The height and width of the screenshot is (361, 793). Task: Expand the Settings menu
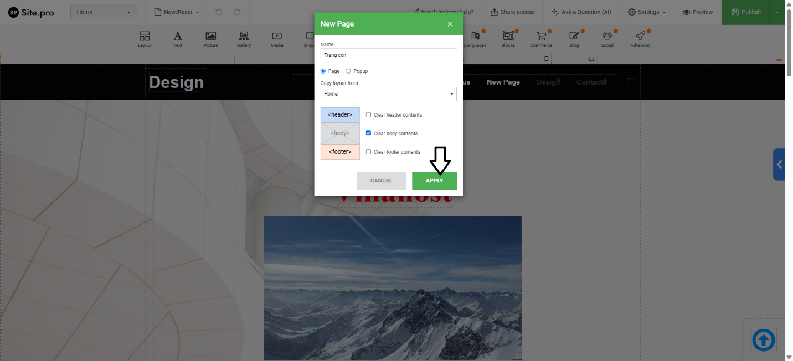click(x=647, y=12)
